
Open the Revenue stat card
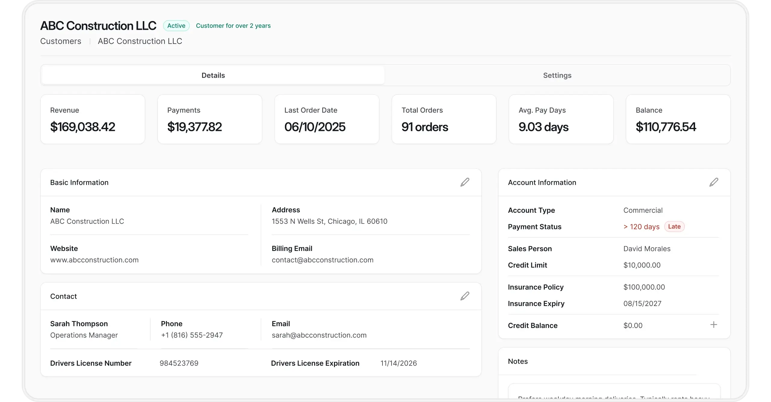click(x=93, y=119)
